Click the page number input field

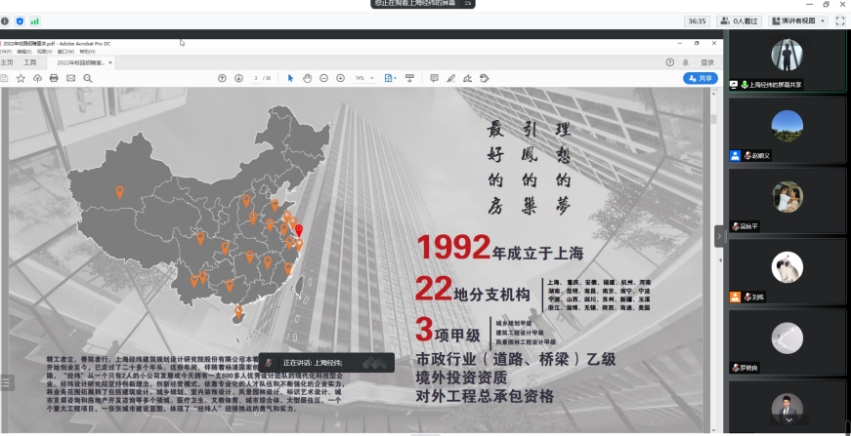coord(256,78)
